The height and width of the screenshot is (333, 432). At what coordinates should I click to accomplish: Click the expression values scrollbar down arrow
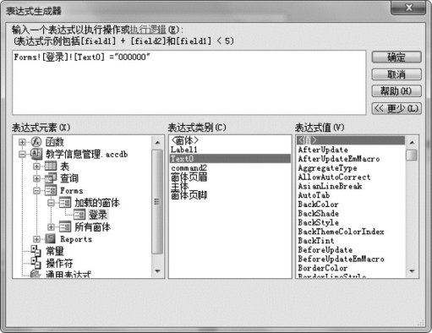(x=412, y=271)
